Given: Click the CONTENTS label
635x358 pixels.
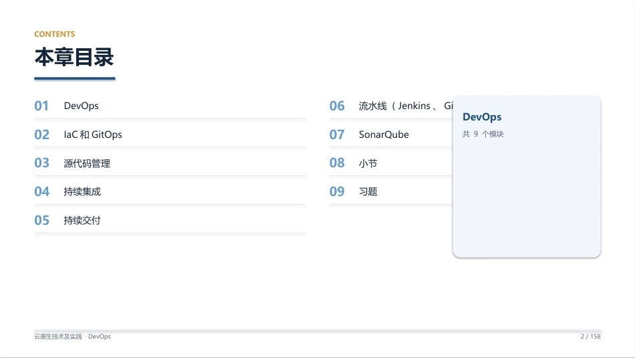Looking at the screenshot, I should [x=55, y=34].
